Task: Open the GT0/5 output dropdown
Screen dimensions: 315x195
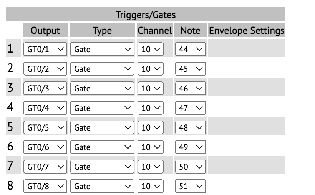Action: click(45, 128)
